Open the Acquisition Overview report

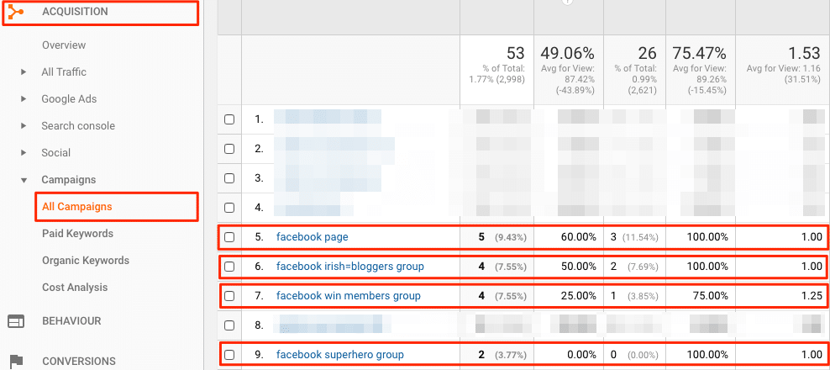[x=64, y=45]
